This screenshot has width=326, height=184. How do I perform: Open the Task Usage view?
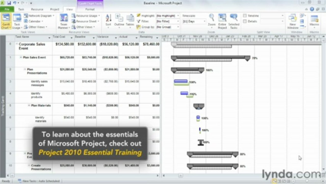point(17,21)
